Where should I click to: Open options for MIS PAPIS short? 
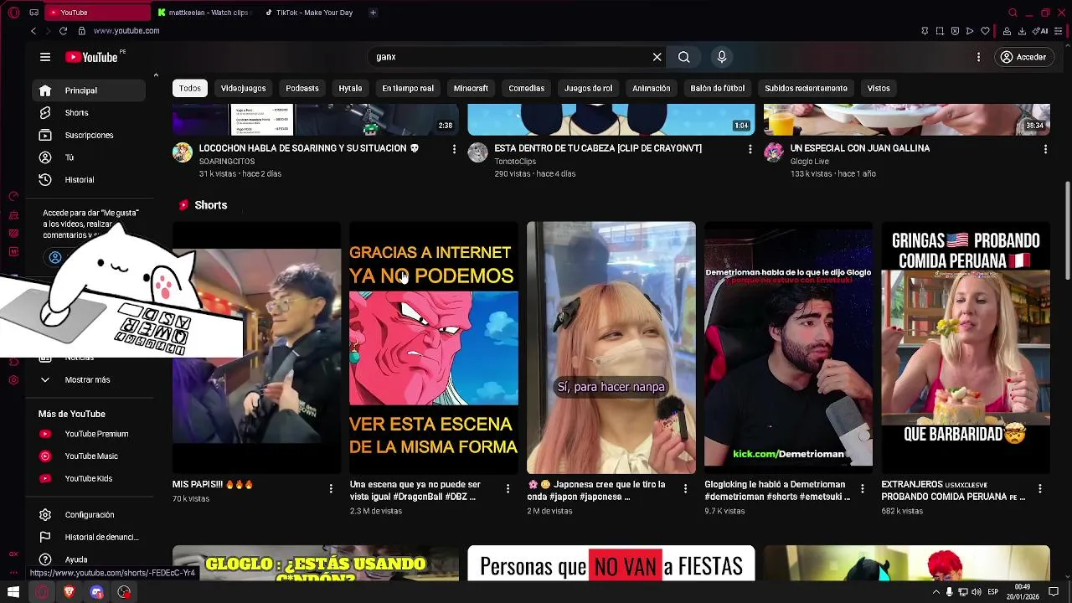click(x=331, y=488)
